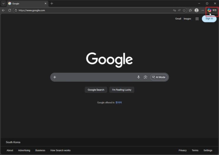Viewport: 219px width, 155px height.
Task: Click the Sign in button
Action: [209, 19]
